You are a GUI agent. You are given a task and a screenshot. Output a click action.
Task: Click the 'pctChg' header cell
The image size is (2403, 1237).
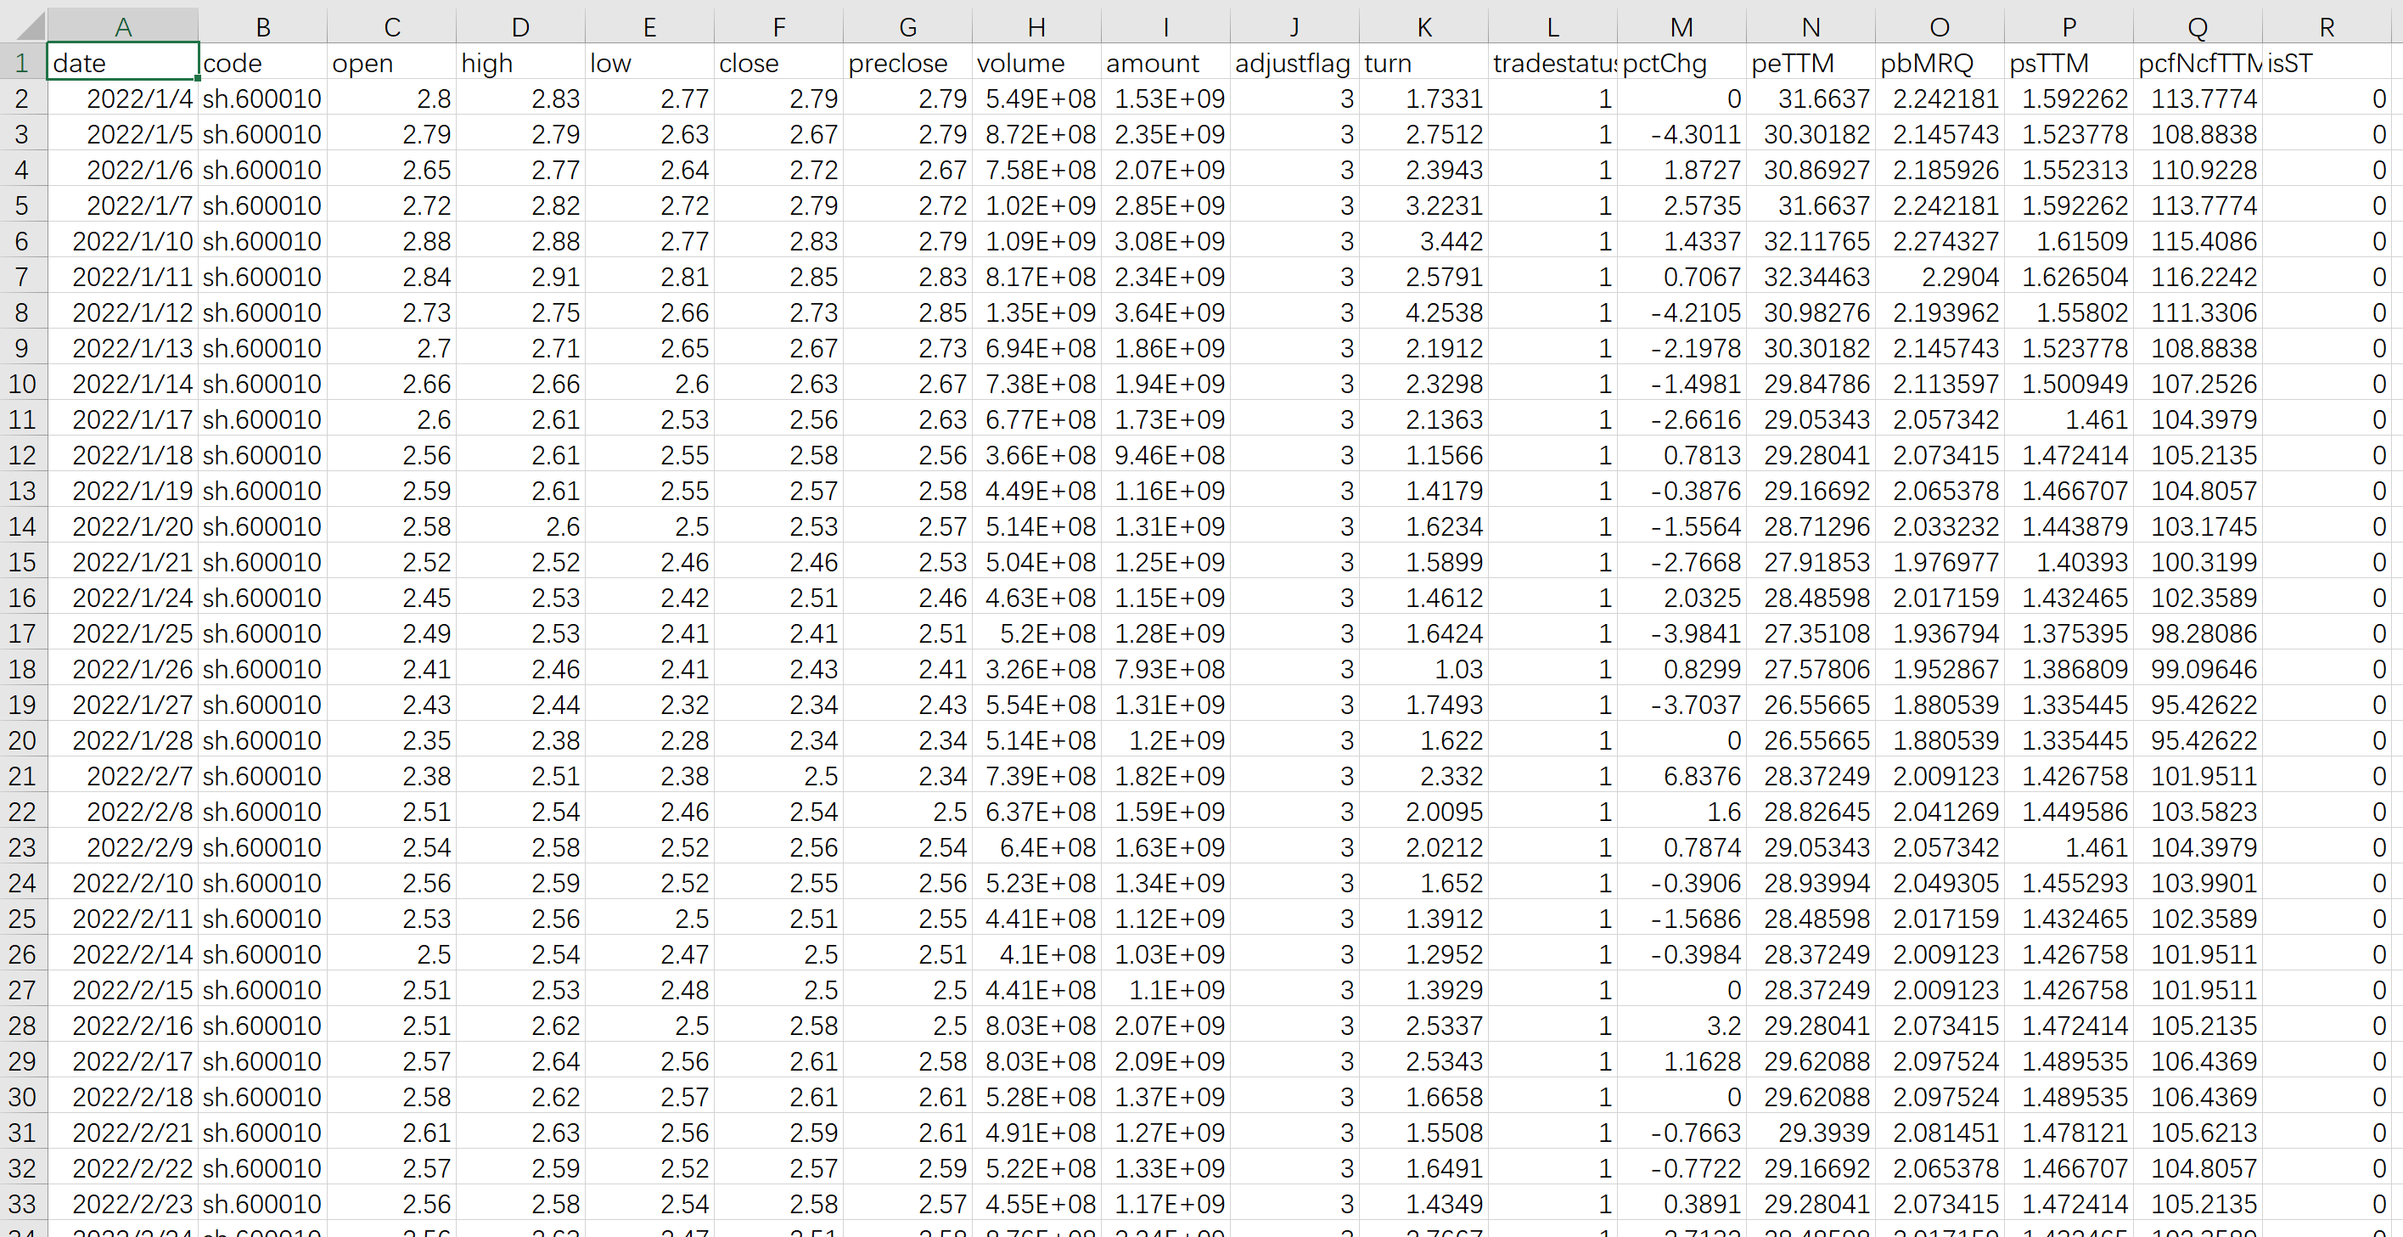point(1682,63)
